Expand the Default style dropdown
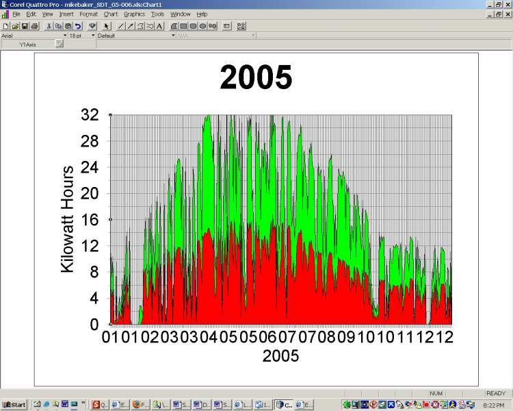 [173, 35]
